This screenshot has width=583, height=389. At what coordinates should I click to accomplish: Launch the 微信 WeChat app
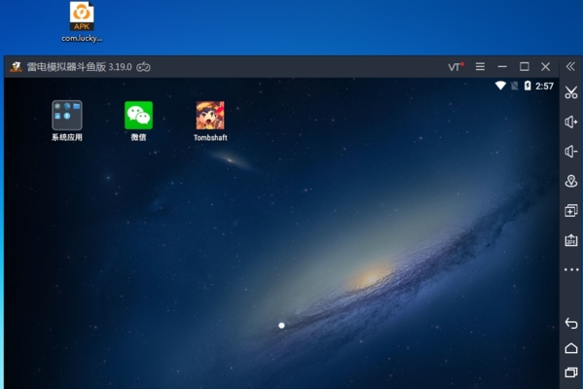pyautogui.click(x=138, y=122)
